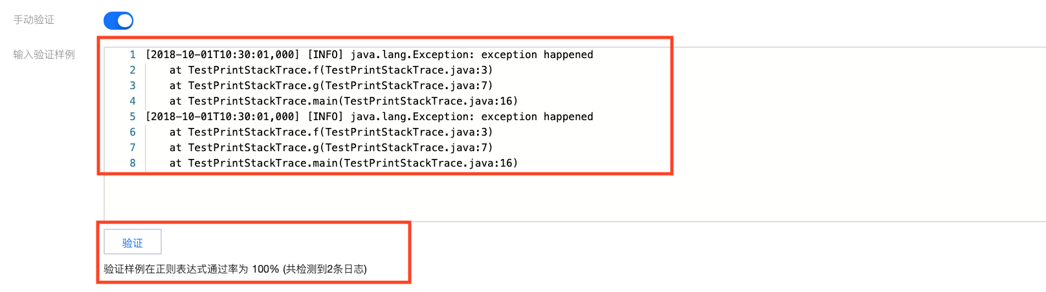Click line number 4 in editor gutter

tap(132, 101)
